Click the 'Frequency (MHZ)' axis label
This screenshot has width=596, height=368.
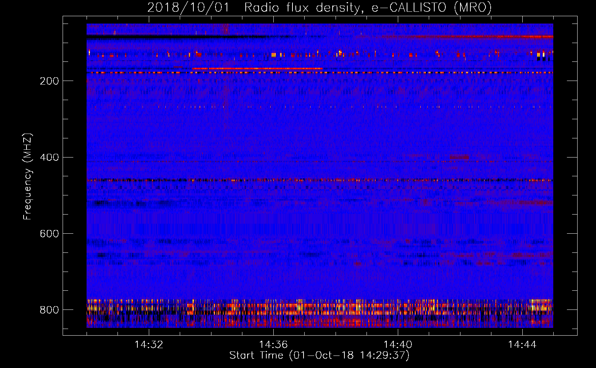[28, 176]
